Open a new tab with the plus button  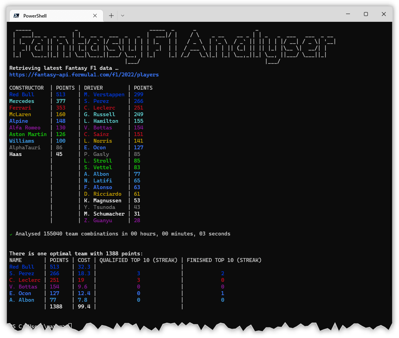tap(111, 15)
